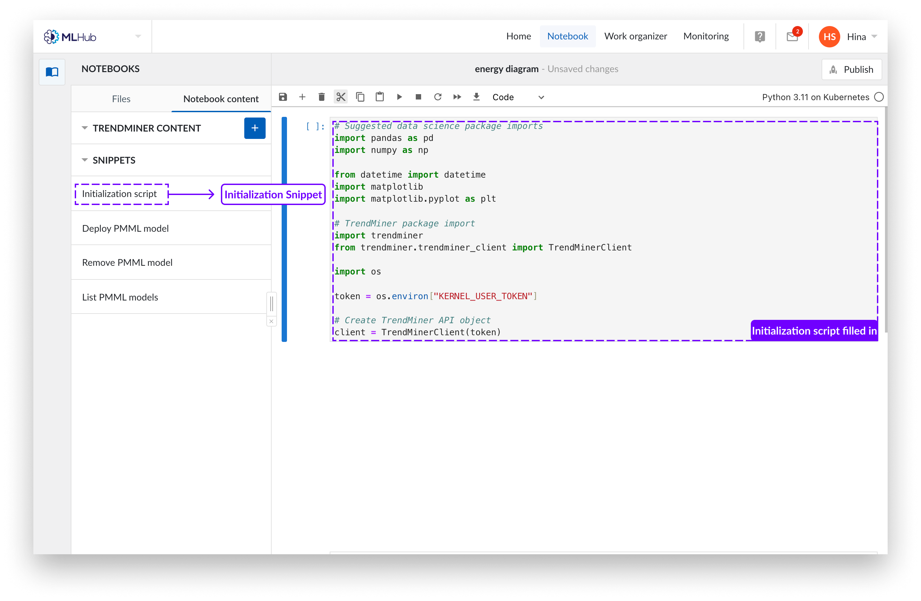Viewport: 921px width, 601px height.
Task: Copy the selected cell
Action: [x=360, y=97]
